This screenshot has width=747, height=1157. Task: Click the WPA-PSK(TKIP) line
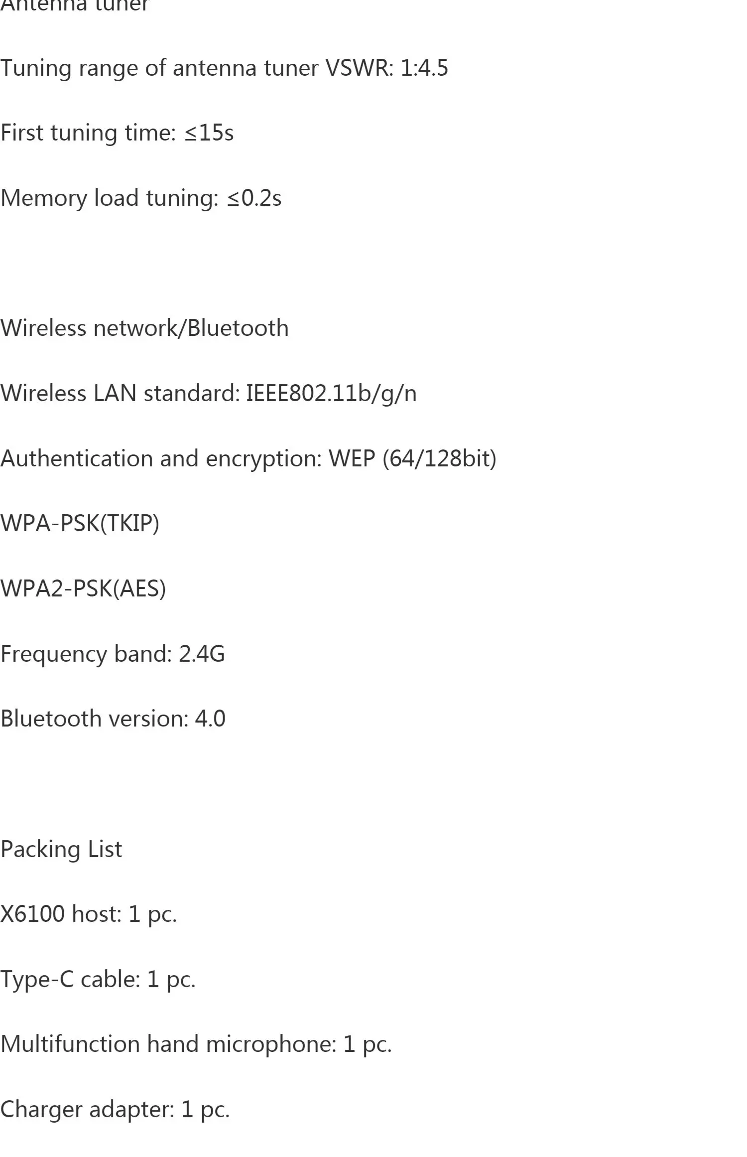click(80, 524)
